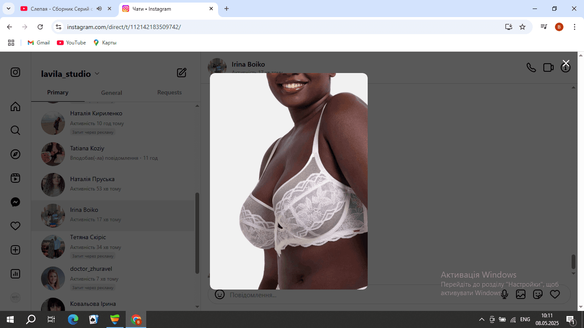Image resolution: width=584 pixels, height=328 pixels.
Task: Open the Dashboard bar-chart icon
Action: pos(15,274)
